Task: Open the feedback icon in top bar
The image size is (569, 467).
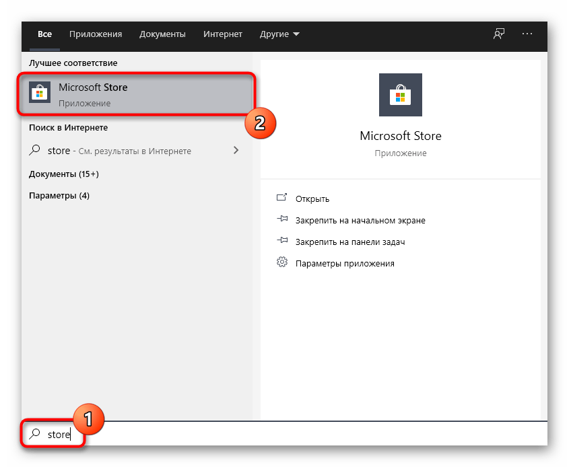Action: 499,34
